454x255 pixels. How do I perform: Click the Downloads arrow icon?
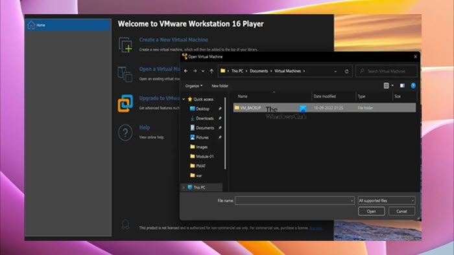pos(192,118)
